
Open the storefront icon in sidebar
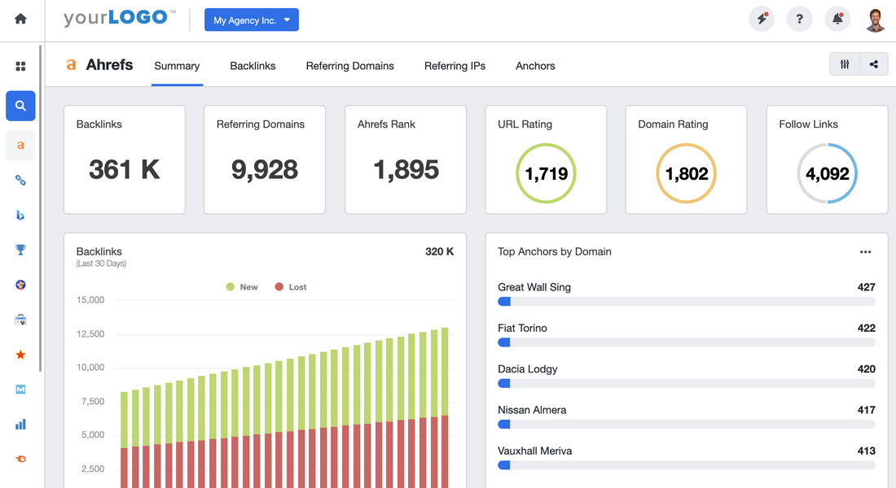coord(20,320)
